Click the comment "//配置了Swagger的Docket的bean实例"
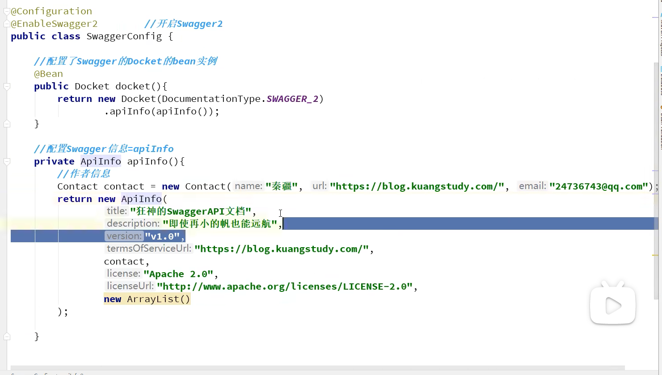This screenshot has width=662, height=375. point(126,61)
